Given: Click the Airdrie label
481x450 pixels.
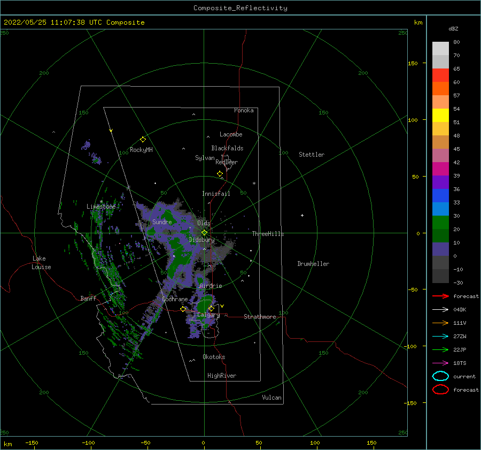Looking at the screenshot, I should (211, 286).
